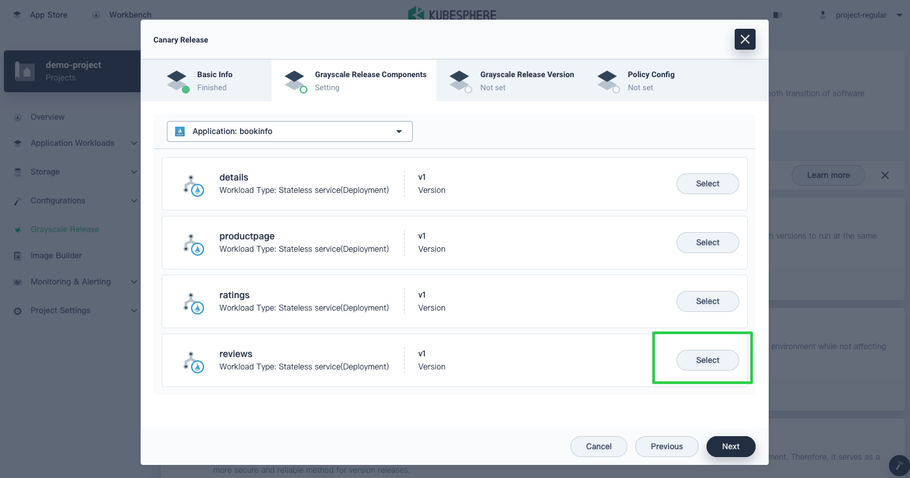910x478 pixels.
Task: Click the ratings service workload icon
Action: click(193, 302)
